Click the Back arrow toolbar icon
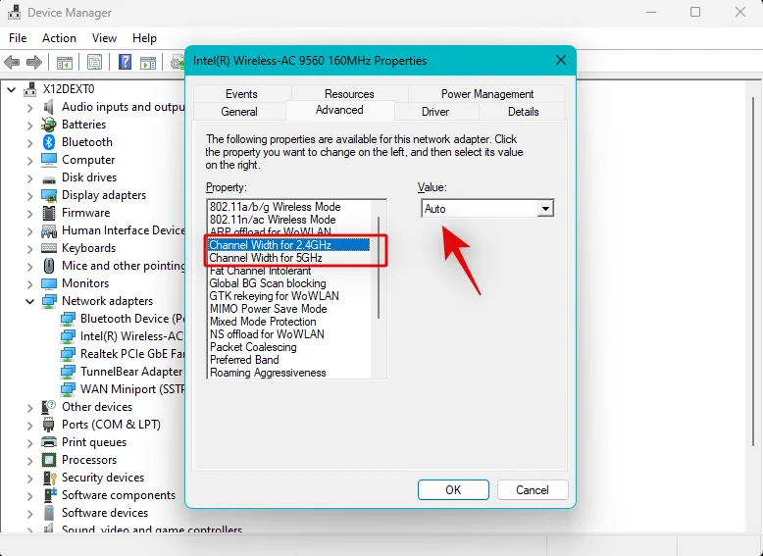The width and height of the screenshot is (763, 556). (13, 63)
